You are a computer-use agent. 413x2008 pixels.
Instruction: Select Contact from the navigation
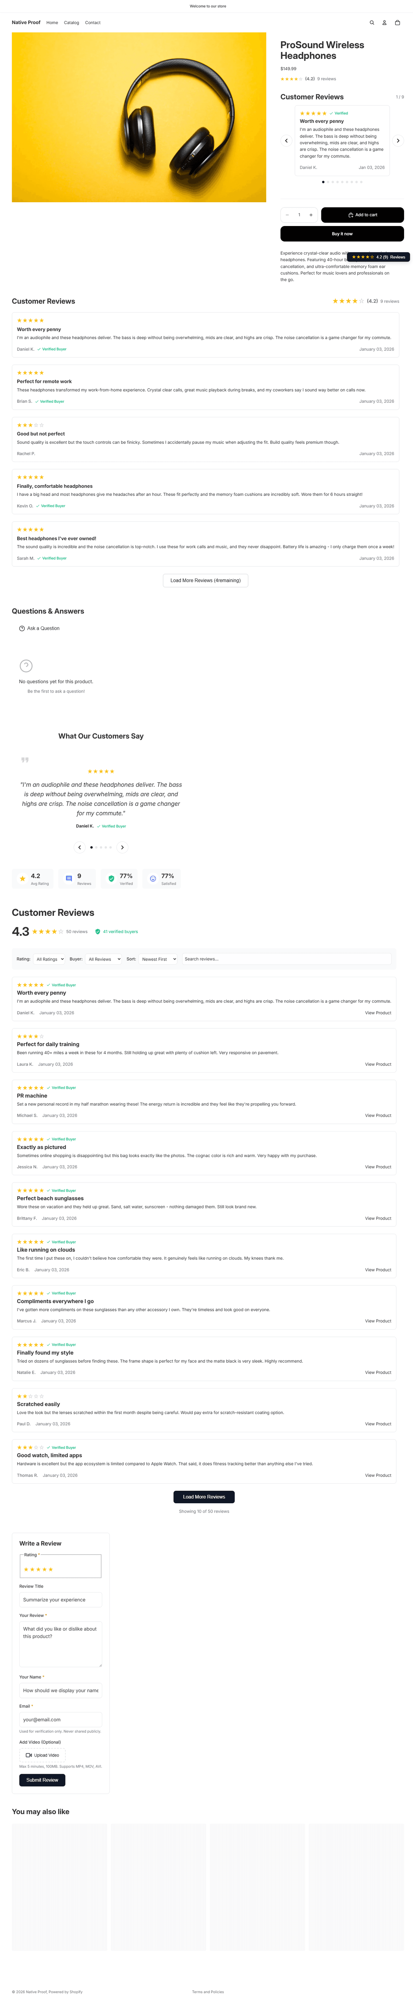click(x=93, y=23)
